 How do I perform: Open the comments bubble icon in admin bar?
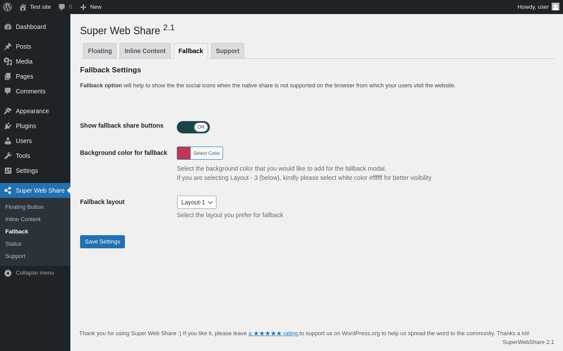click(x=62, y=7)
